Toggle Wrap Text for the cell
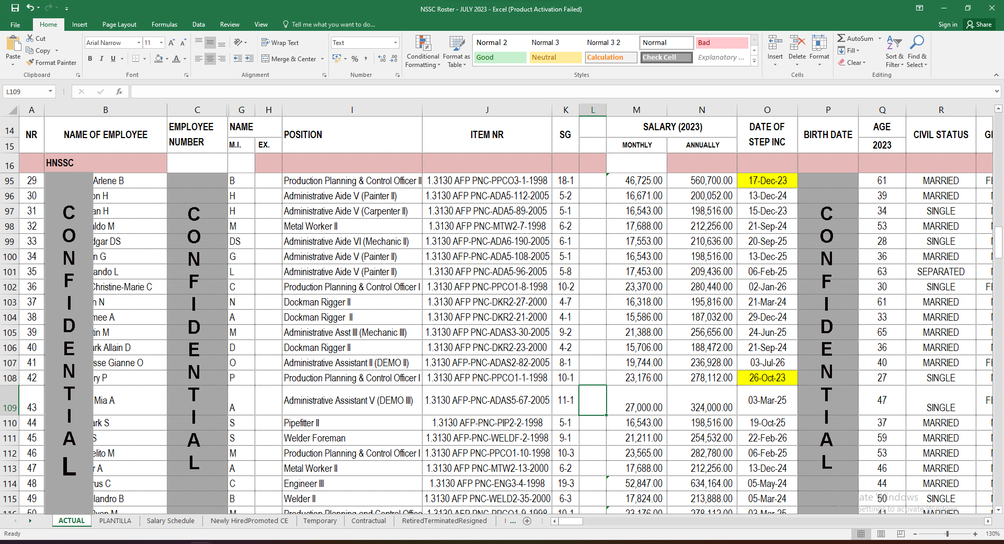Screen dimensions: 1004x544 [x=280, y=43]
